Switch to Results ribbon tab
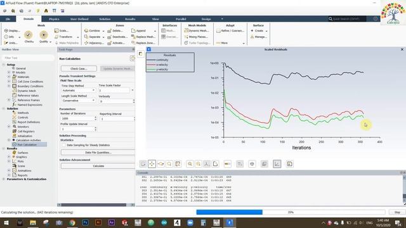This screenshot has width=406, height=228. [x=130, y=19]
